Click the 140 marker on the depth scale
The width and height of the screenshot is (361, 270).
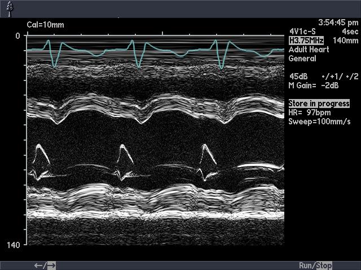coord(14,245)
